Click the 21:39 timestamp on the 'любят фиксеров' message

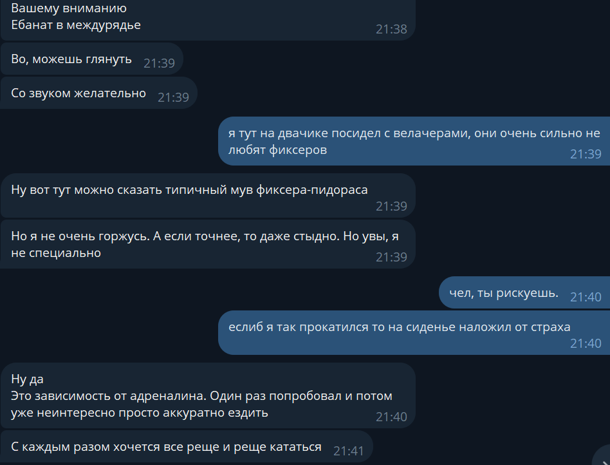(586, 154)
